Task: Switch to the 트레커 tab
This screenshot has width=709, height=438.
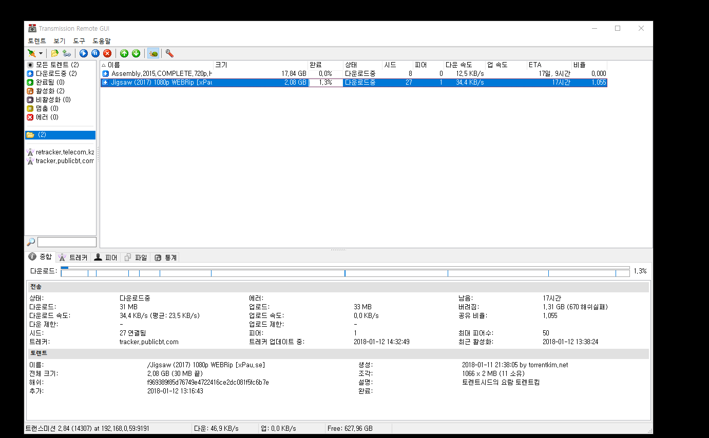Action: coord(73,257)
